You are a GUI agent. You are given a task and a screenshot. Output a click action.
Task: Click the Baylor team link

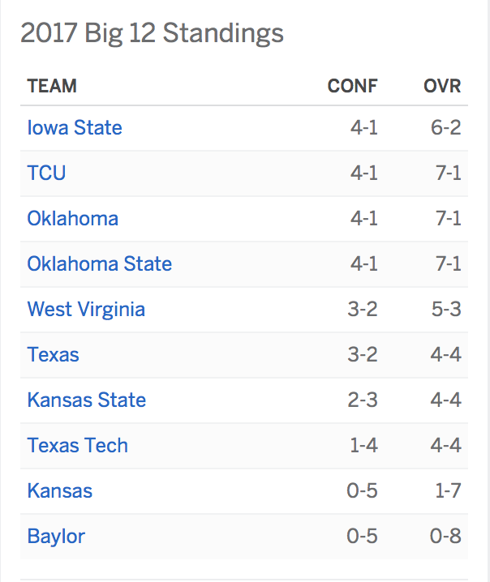56,537
